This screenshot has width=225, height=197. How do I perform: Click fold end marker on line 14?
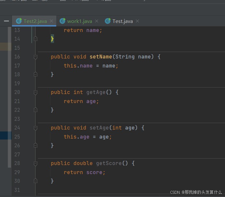coord(36,38)
